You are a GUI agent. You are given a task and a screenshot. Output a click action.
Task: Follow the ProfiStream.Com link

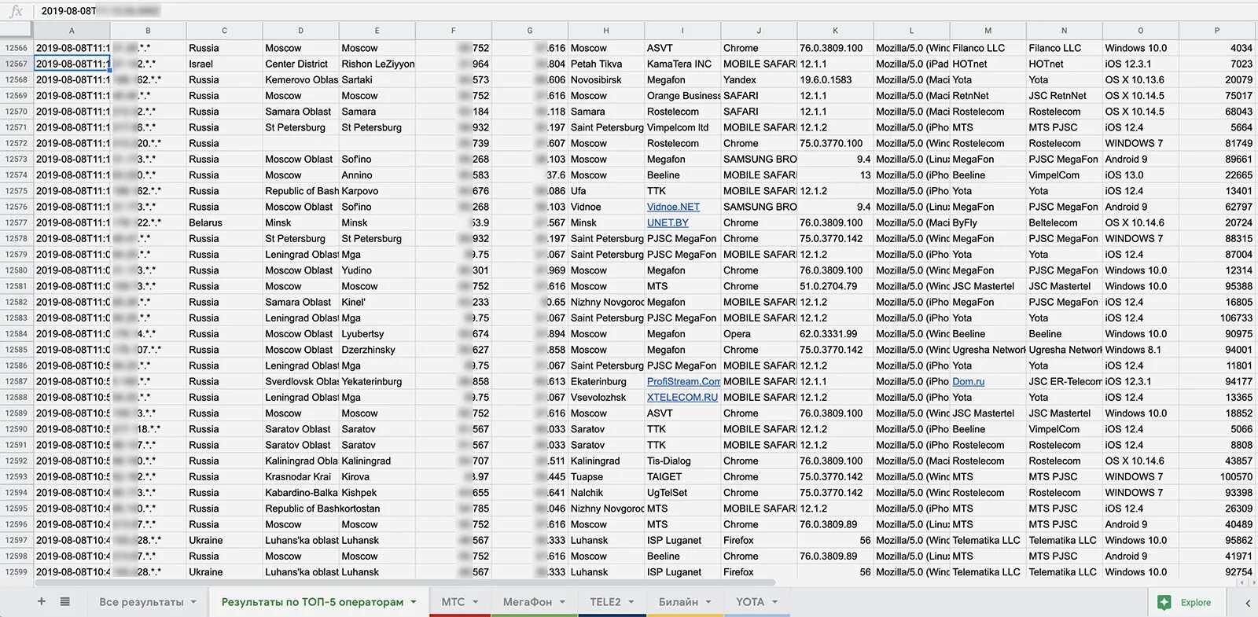[x=683, y=381]
